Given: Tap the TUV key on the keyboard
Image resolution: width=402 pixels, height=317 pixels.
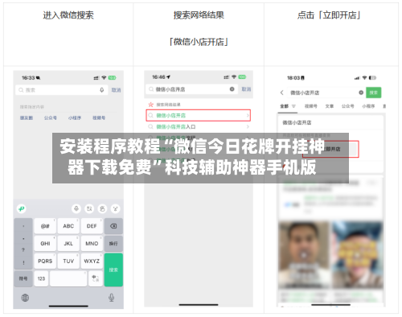Looking at the screenshot, I should 68,261.
